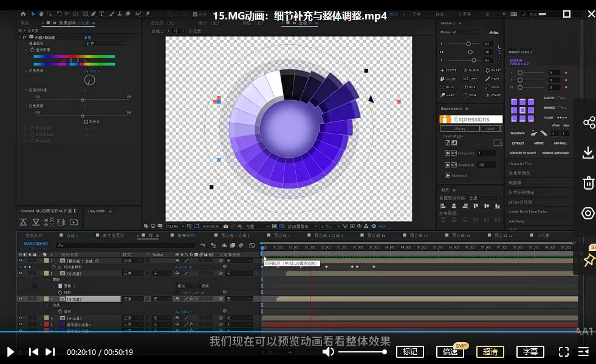Pick the Hand tool in toolbar

pyautogui.click(x=41, y=13)
